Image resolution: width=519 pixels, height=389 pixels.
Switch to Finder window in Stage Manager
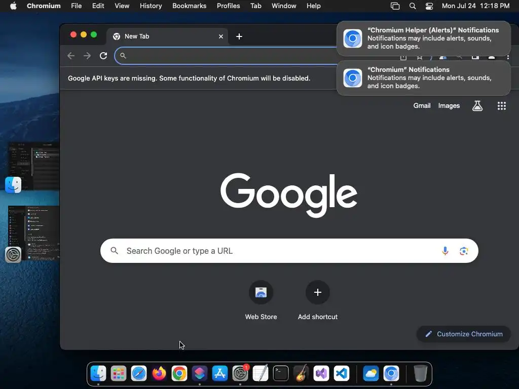(x=33, y=167)
